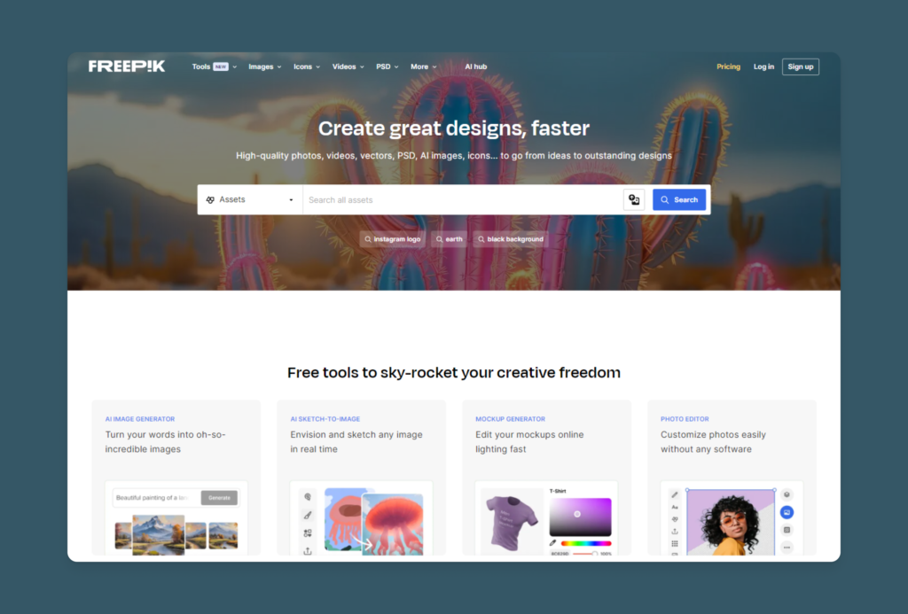Viewport: 908px width, 614px height.
Task: Open the Pricing page link
Action: coord(728,66)
